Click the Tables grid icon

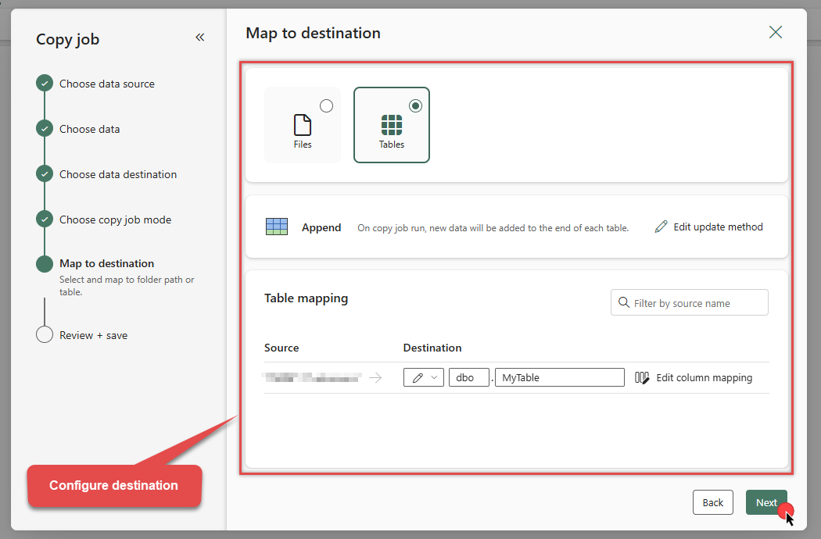click(x=391, y=123)
